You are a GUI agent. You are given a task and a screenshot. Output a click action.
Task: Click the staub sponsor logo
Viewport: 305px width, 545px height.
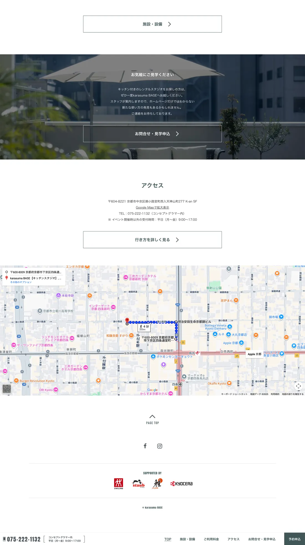138,484
